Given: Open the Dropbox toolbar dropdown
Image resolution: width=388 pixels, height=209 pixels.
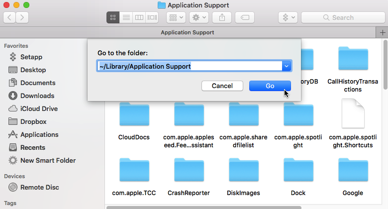Looking at the screenshot, I should point(288,17).
